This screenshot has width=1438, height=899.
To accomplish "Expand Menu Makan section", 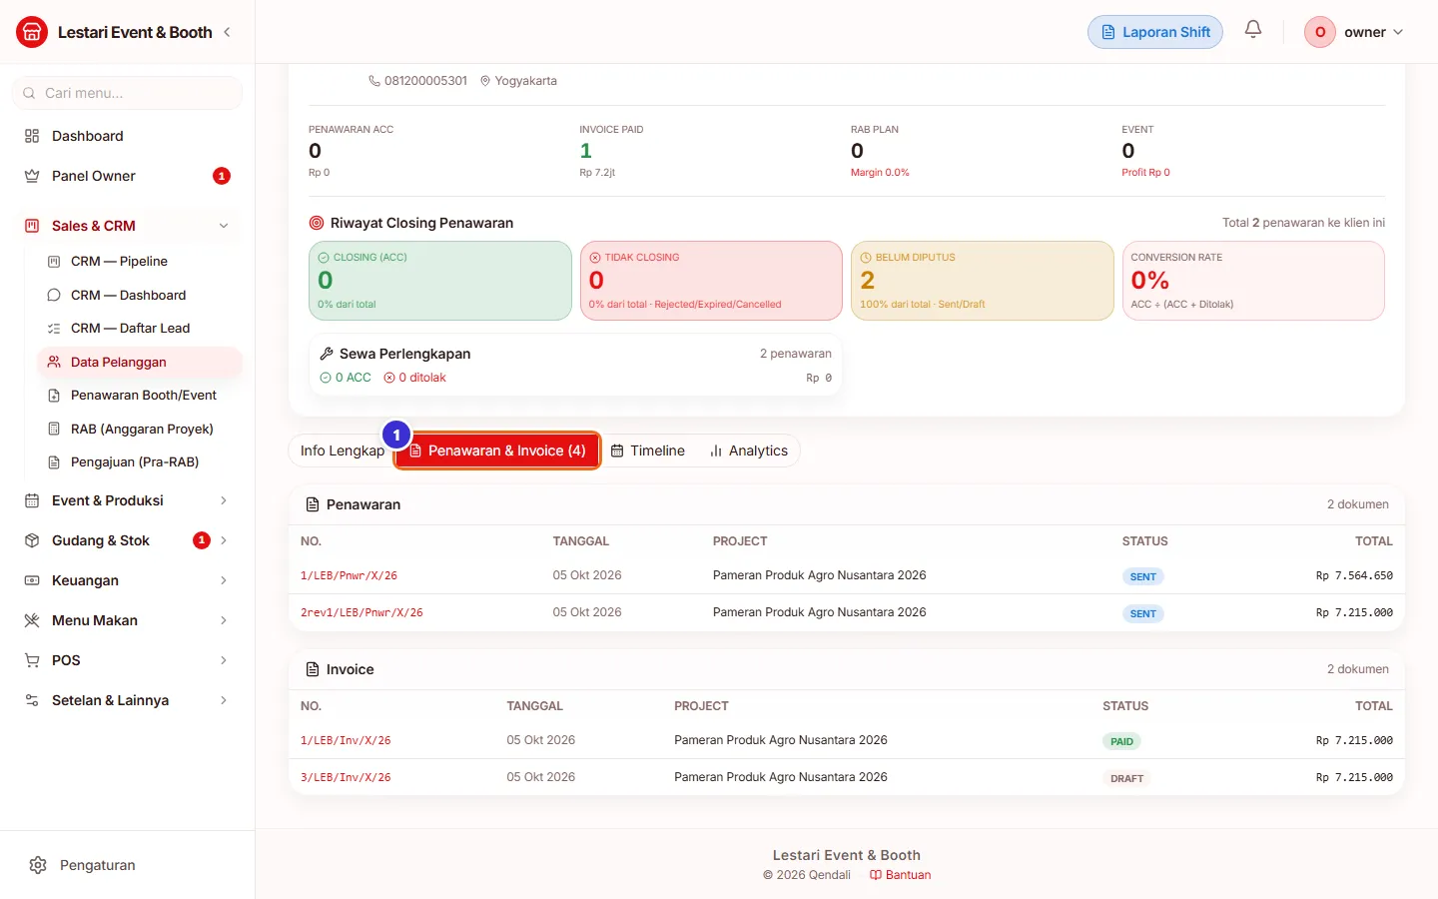I will pos(127,620).
